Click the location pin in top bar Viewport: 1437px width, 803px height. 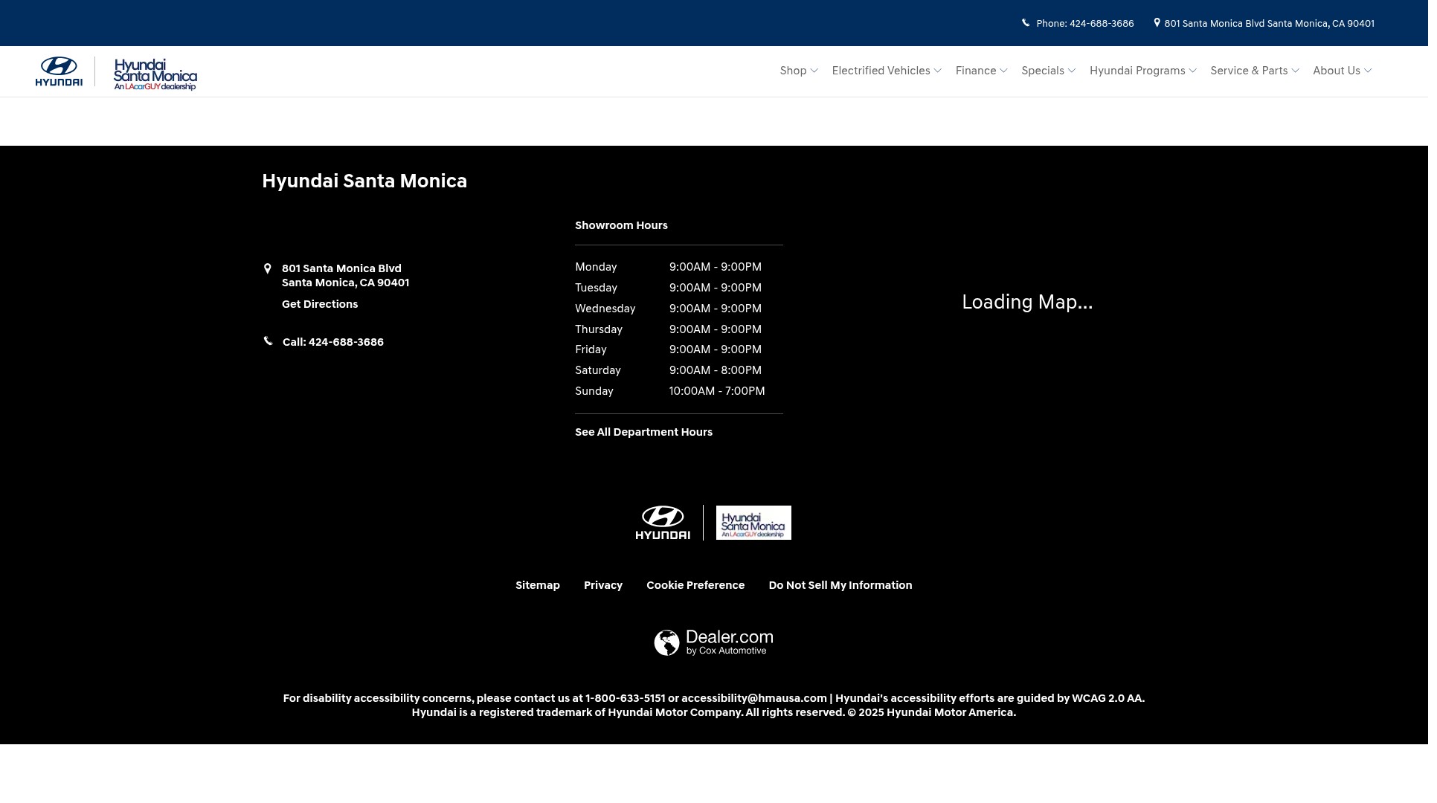click(1157, 23)
